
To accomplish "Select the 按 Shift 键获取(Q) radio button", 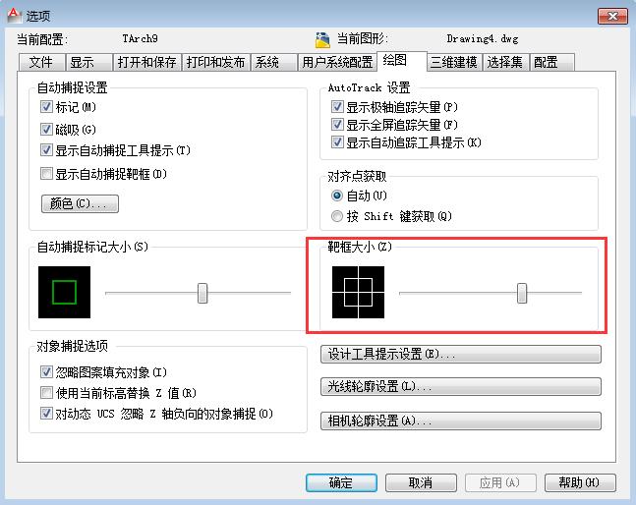I will coord(337,216).
